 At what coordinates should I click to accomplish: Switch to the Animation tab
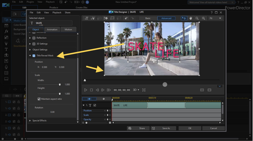52,30
